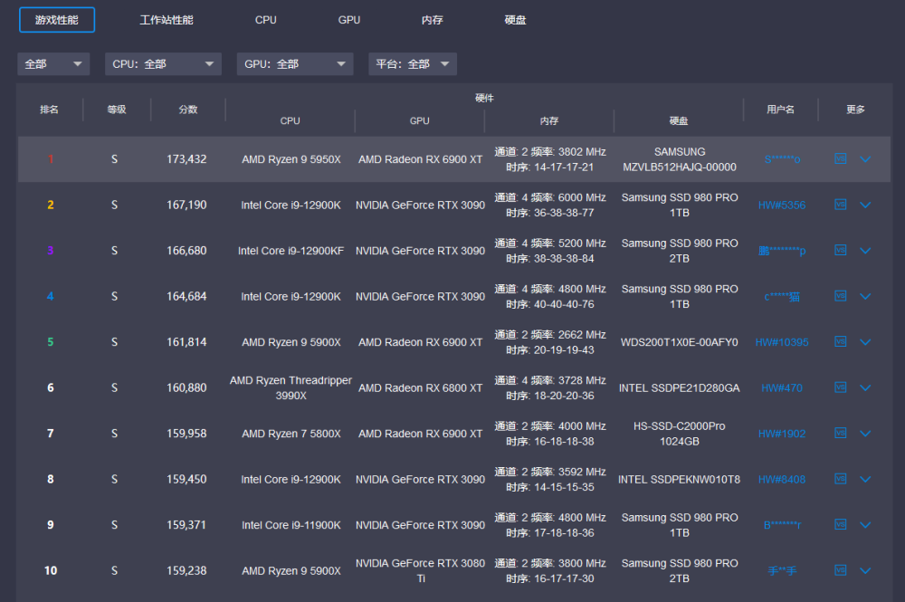Open user profile HW#8408
905x602 pixels.
(x=782, y=479)
